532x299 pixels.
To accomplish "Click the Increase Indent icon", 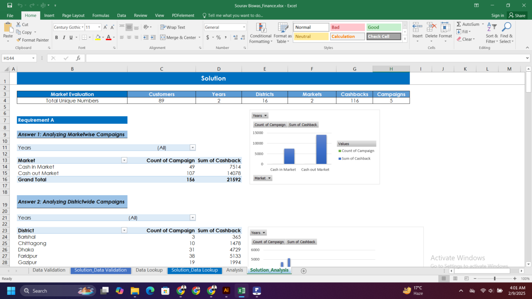I will (153, 37).
